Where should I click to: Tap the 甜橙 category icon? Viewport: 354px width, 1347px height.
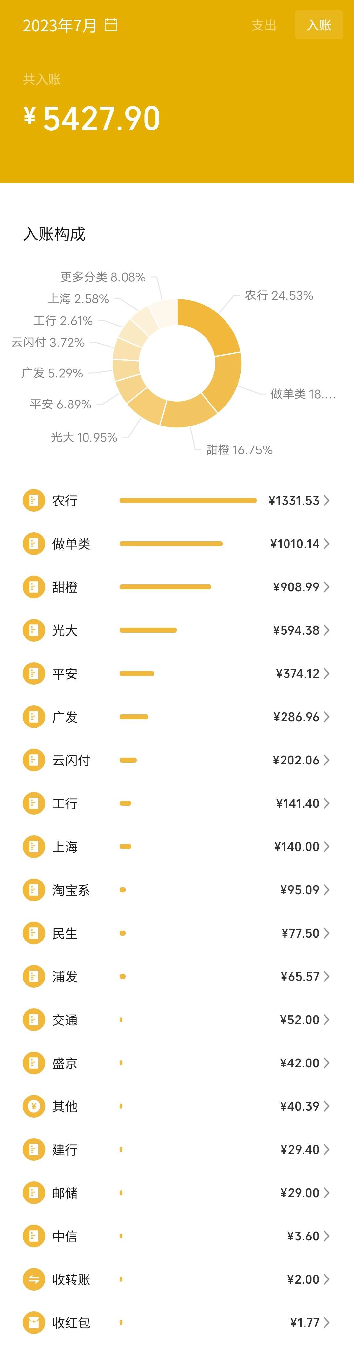click(x=33, y=587)
